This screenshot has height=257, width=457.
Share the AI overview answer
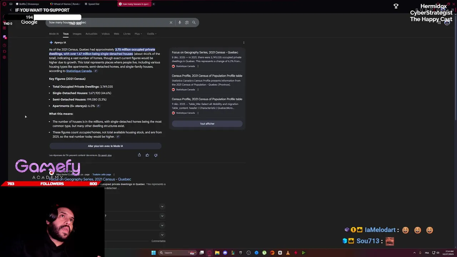point(139,155)
